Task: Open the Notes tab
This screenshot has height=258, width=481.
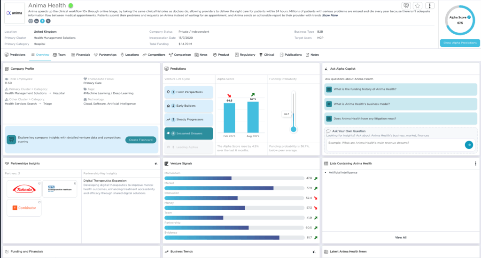Action: point(312,55)
